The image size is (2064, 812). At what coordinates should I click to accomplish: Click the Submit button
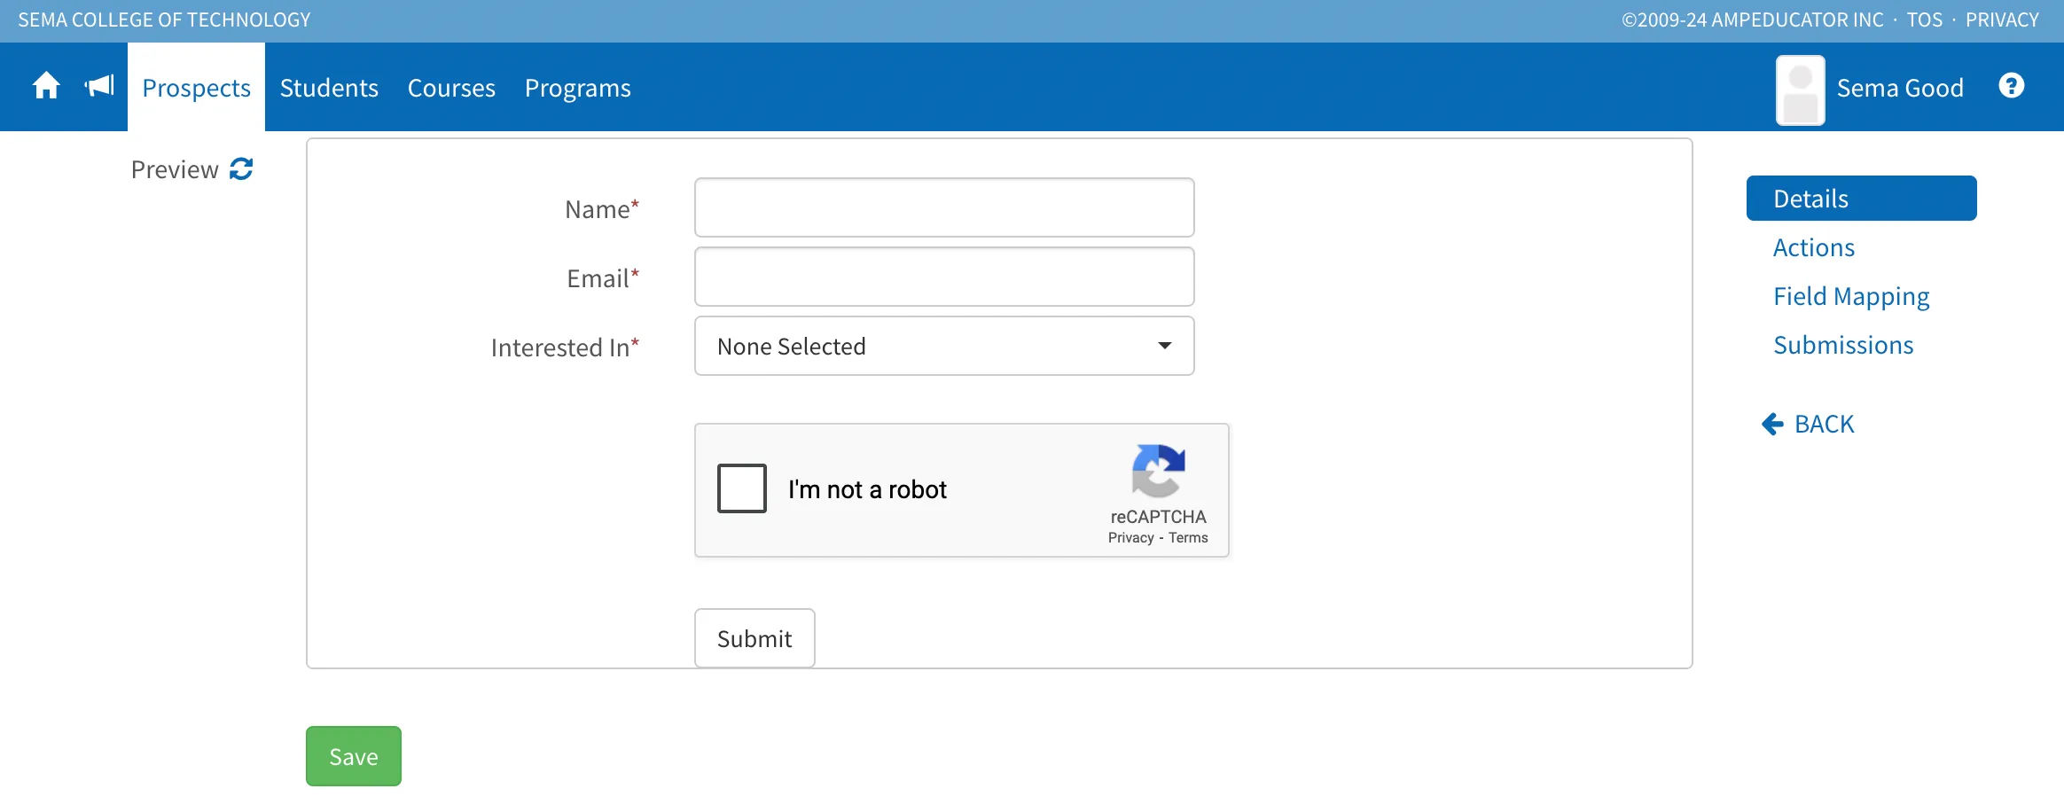(x=754, y=638)
